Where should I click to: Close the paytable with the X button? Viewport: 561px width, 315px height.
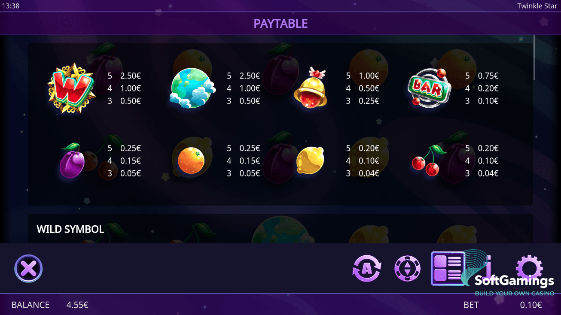click(x=28, y=269)
